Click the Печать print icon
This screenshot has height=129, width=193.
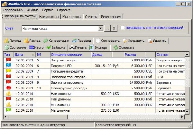pyautogui.click(x=72, y=47)
